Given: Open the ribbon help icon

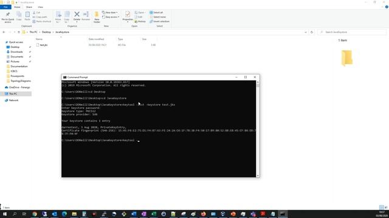Looking at the screenshot, I should 387,7.
